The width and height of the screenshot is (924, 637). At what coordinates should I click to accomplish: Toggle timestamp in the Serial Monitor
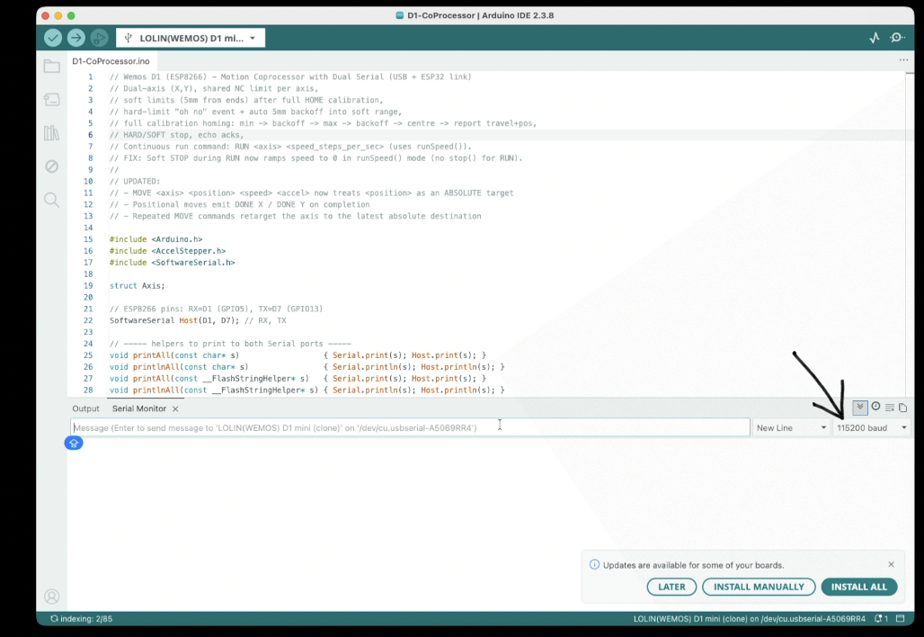875,407
